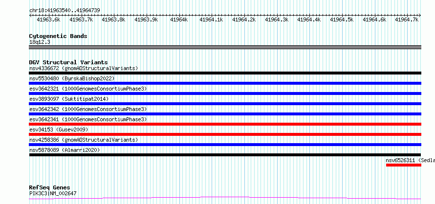
Task: Select the 18q12.3 band label
Action: [x=40, y=42]
